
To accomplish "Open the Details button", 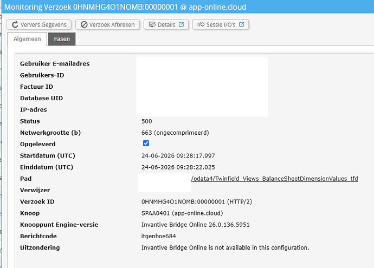I will pos(166,24).
